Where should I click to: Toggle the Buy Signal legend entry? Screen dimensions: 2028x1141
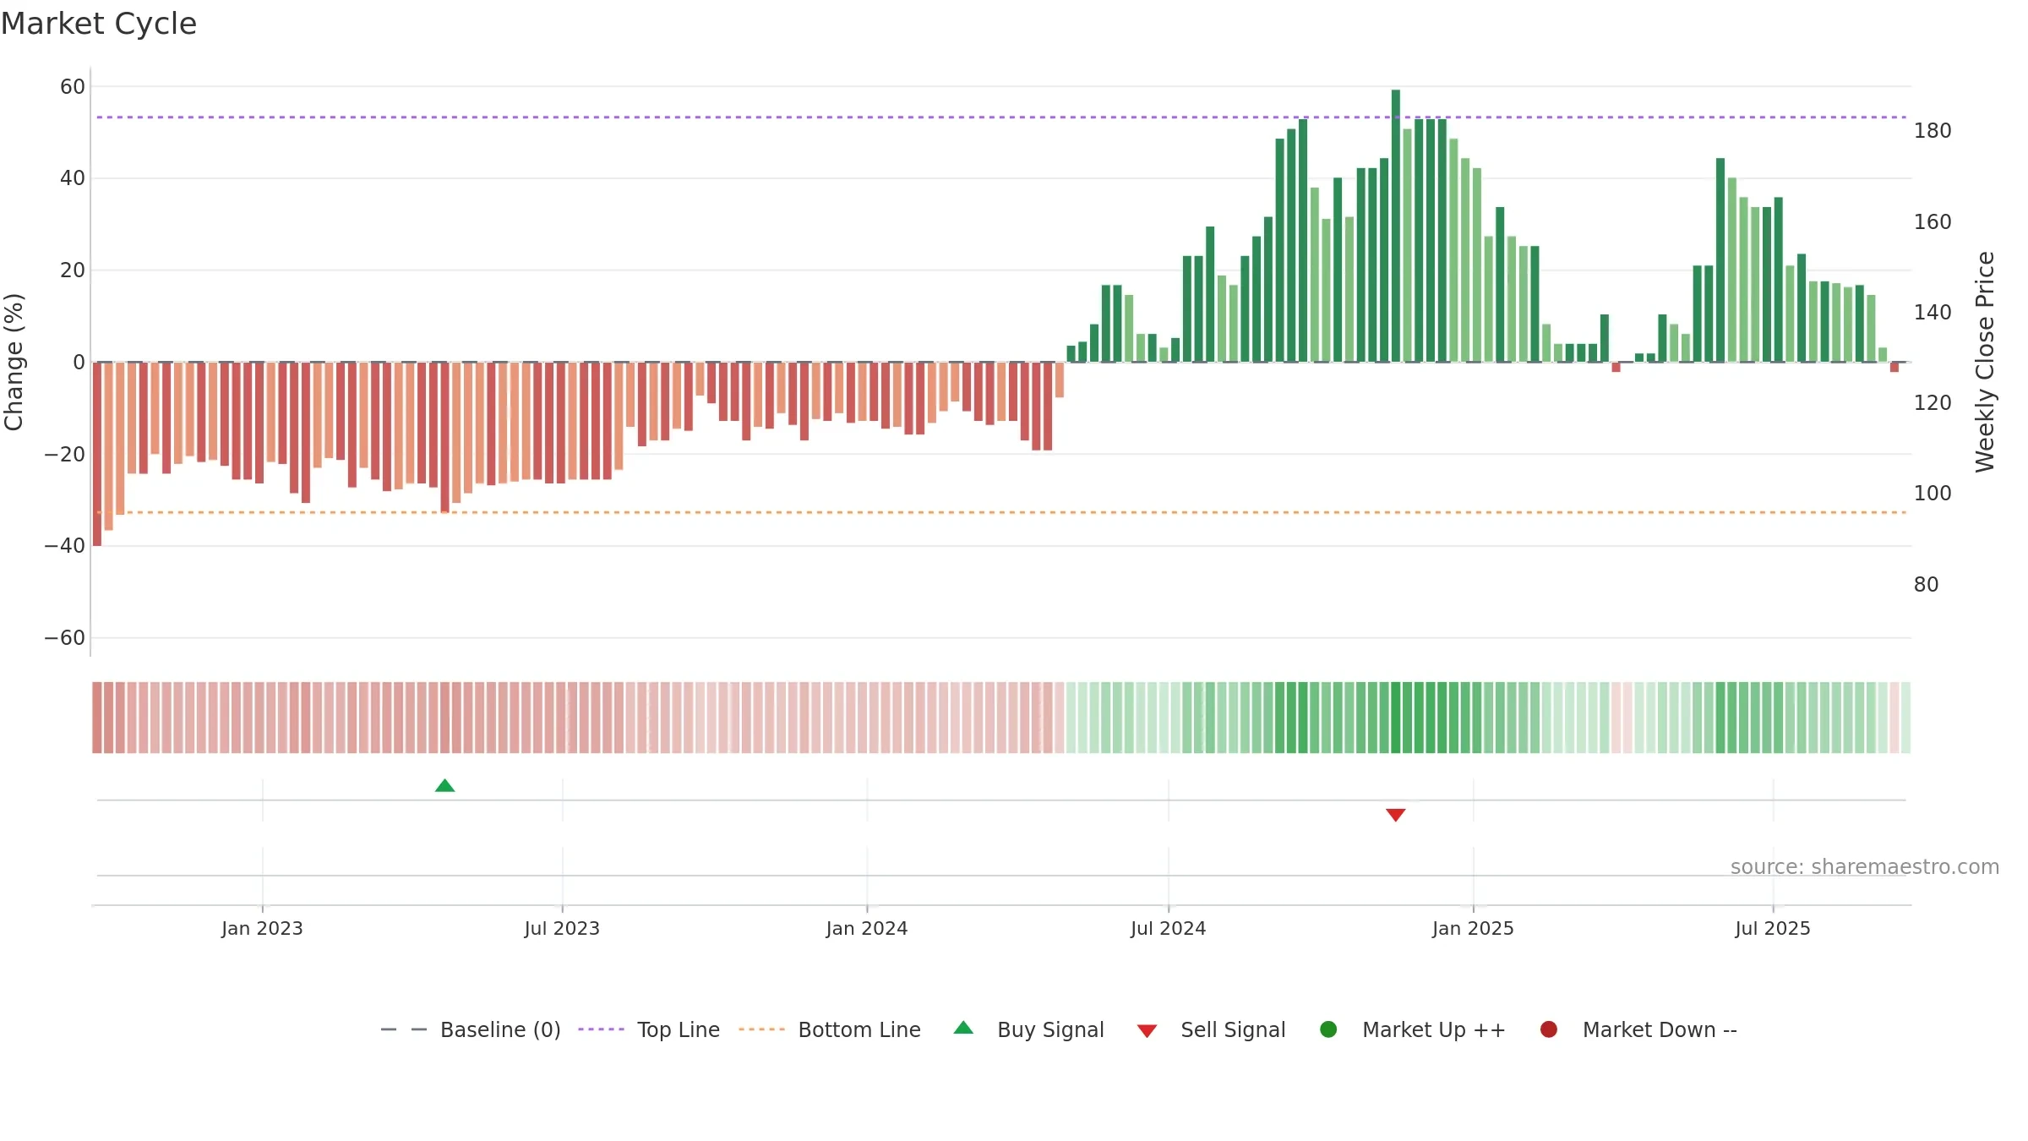pos(1028,1029)
